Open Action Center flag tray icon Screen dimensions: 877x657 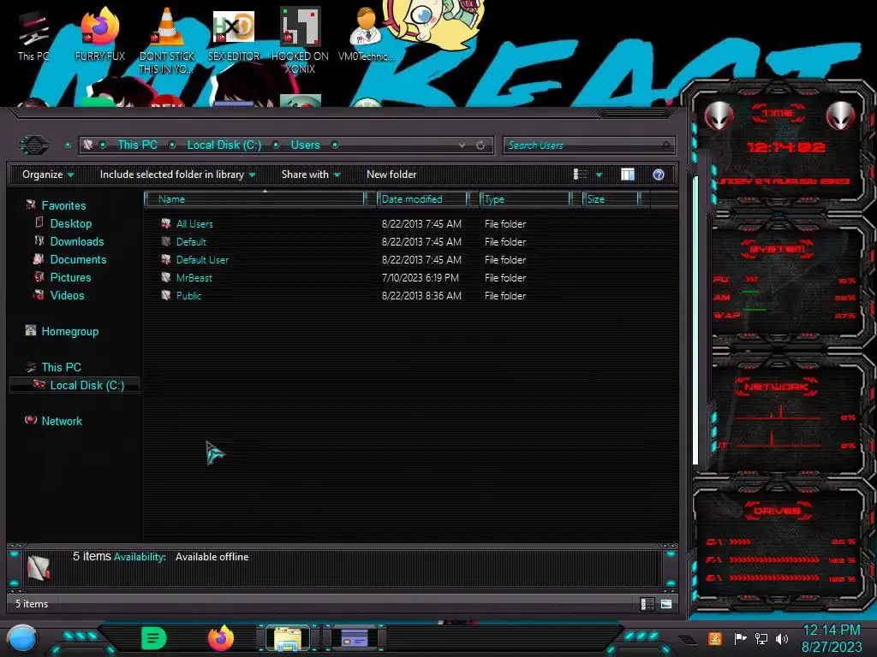pos(740,638)
